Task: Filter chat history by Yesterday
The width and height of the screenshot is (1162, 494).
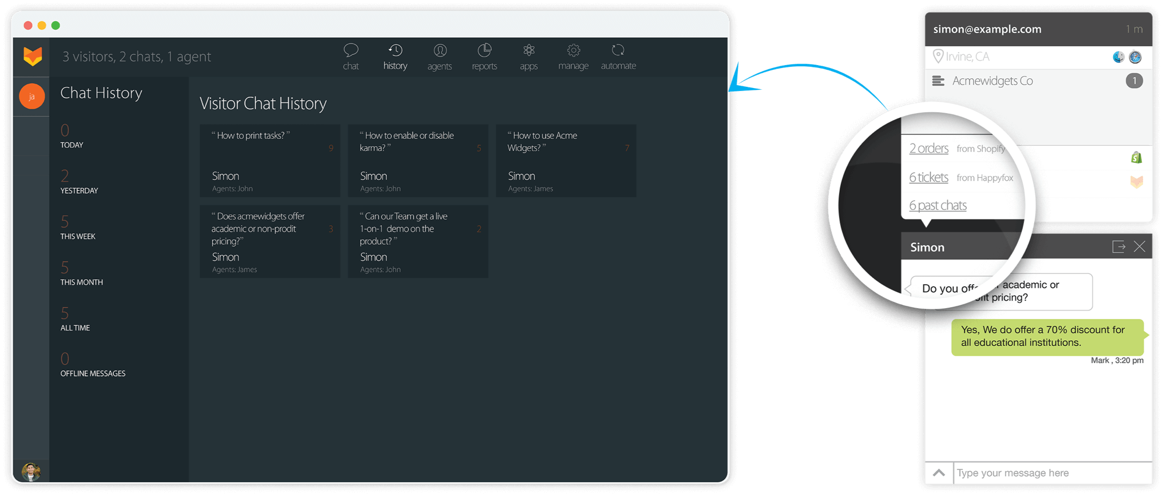Action: pyautogui.click(x=79, y=182)
